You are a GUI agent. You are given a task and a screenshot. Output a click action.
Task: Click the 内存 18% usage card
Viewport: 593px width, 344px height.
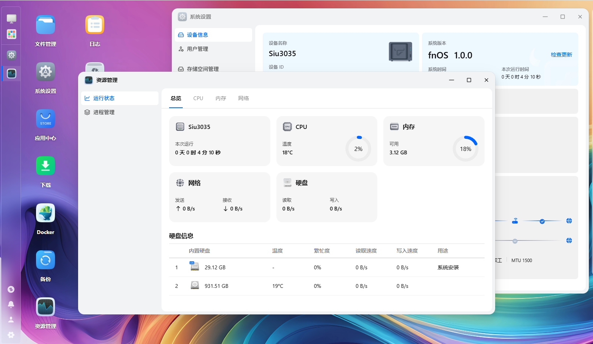click(434, 141)
